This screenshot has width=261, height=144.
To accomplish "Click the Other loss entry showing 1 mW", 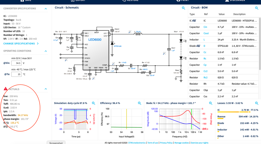I will tap(238, 136).
